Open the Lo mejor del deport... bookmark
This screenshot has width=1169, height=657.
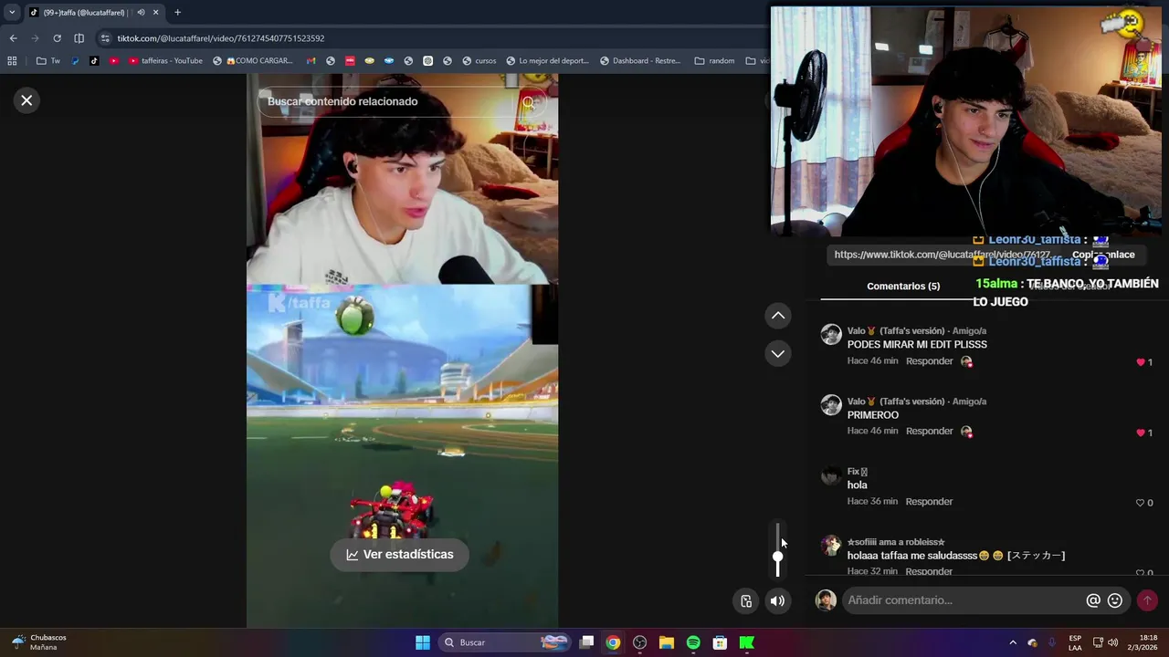point(547,61)
